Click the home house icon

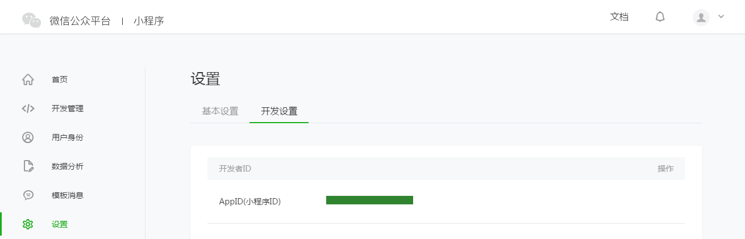coord(28,79)
